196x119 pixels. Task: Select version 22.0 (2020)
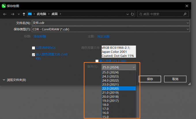click(119, 88)
